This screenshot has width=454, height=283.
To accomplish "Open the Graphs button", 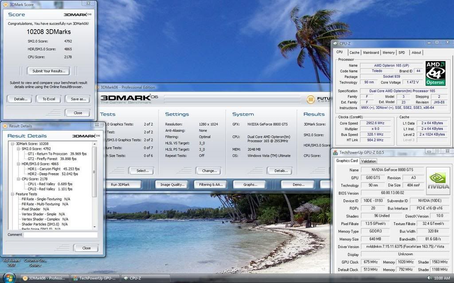I will click(x=250, y=184).
